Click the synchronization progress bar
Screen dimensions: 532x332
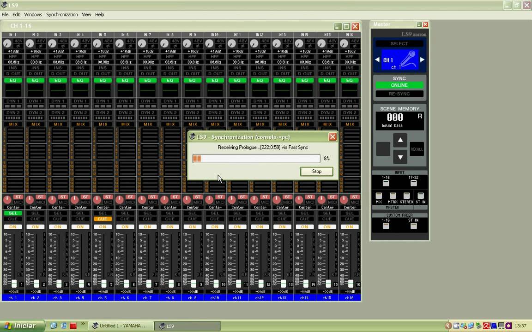256,159
